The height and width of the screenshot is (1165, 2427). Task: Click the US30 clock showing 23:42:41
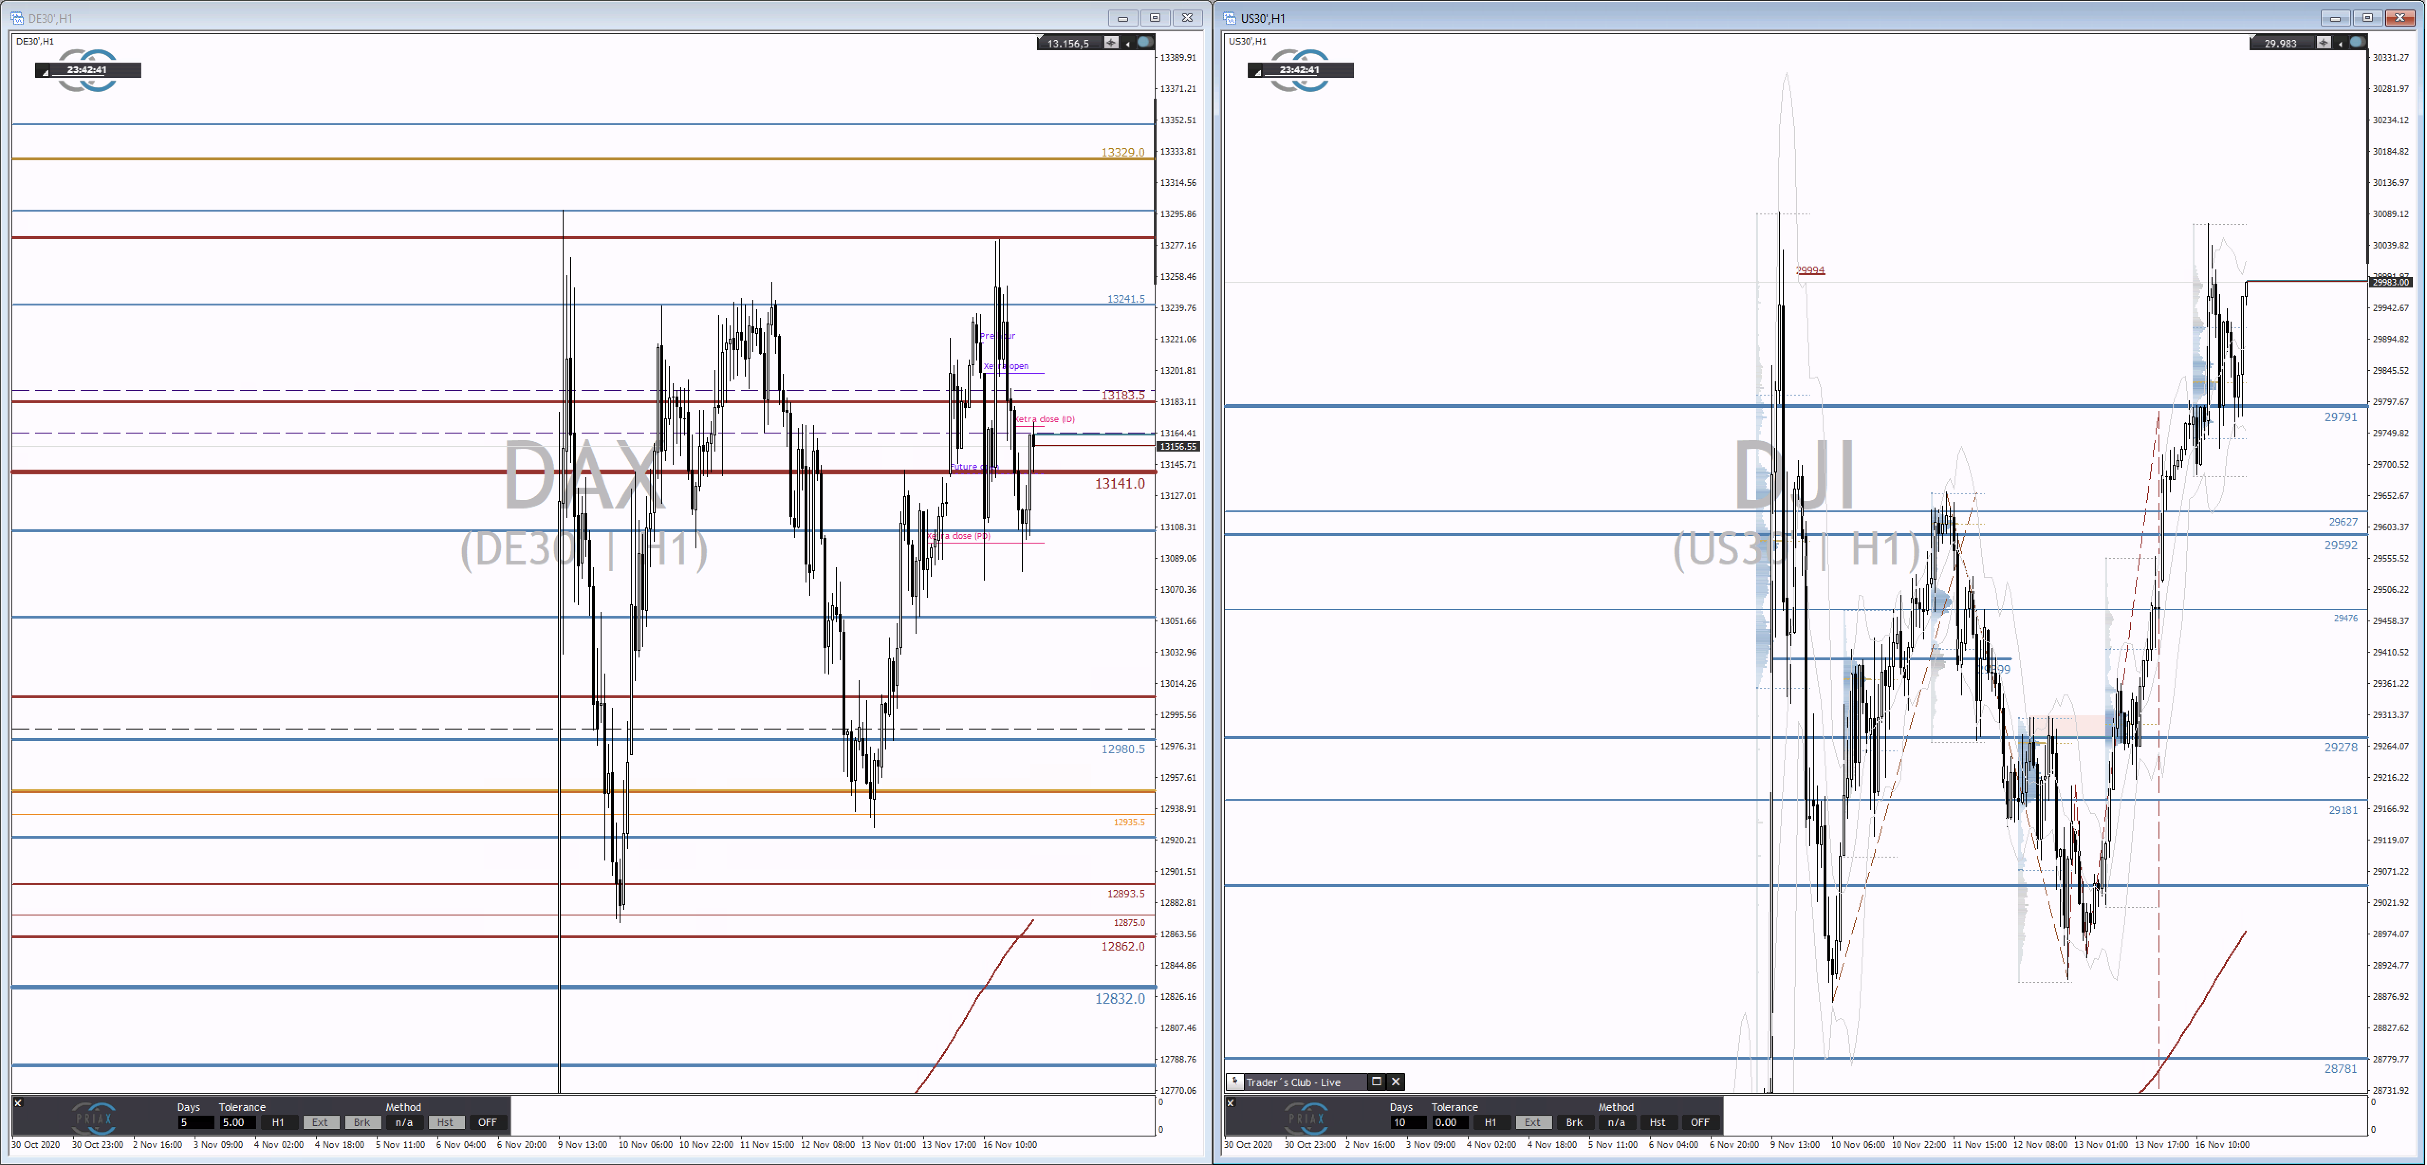[1300, 70]
